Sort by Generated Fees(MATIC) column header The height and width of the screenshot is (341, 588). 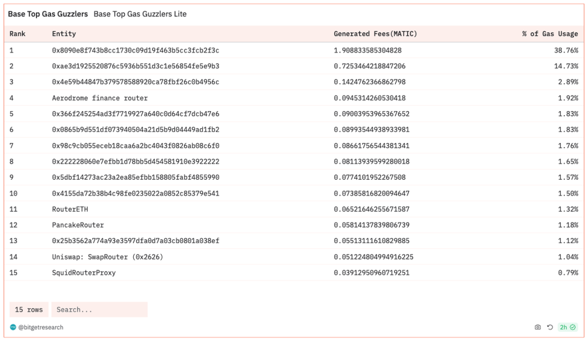click(375, 34)
